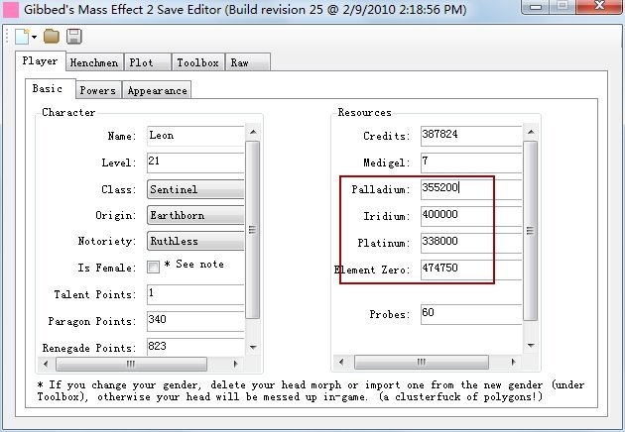Expand the Class dropdown showing Sentinel

pos(195,188)
